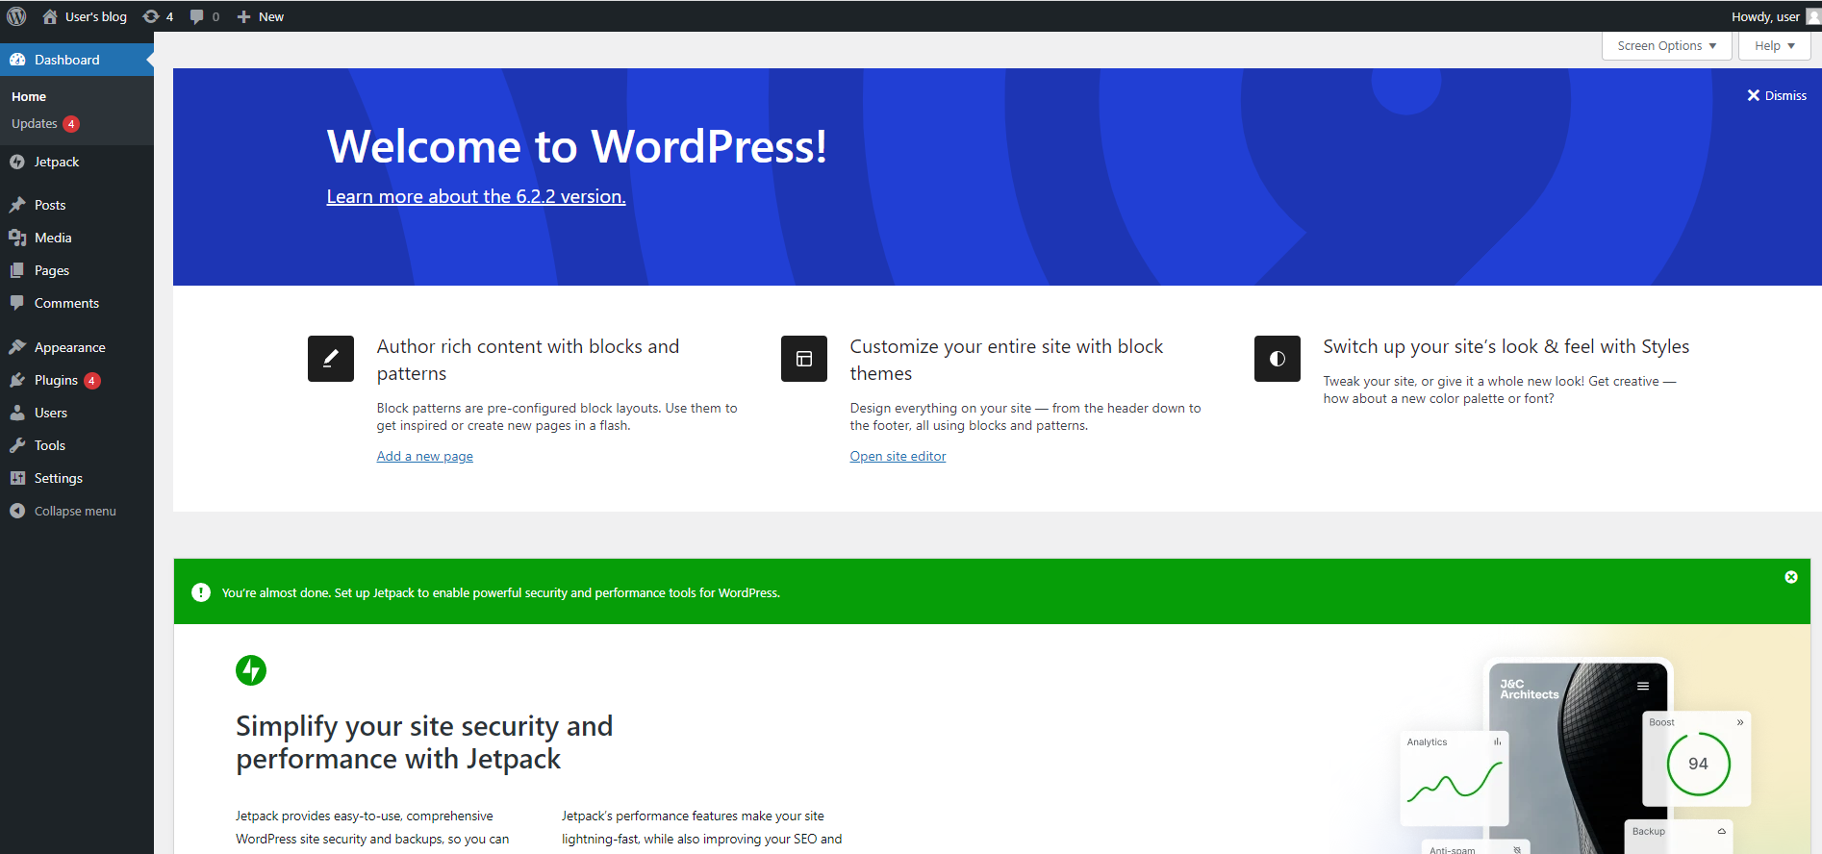
Task: Click the Boost score 94 circle
Action: pyautogui.click(x=1698, y=764)
